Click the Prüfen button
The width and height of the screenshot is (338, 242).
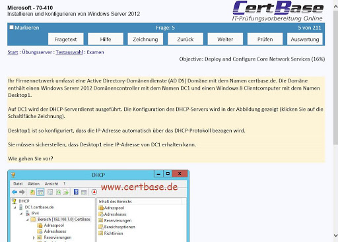pos(265,39)
